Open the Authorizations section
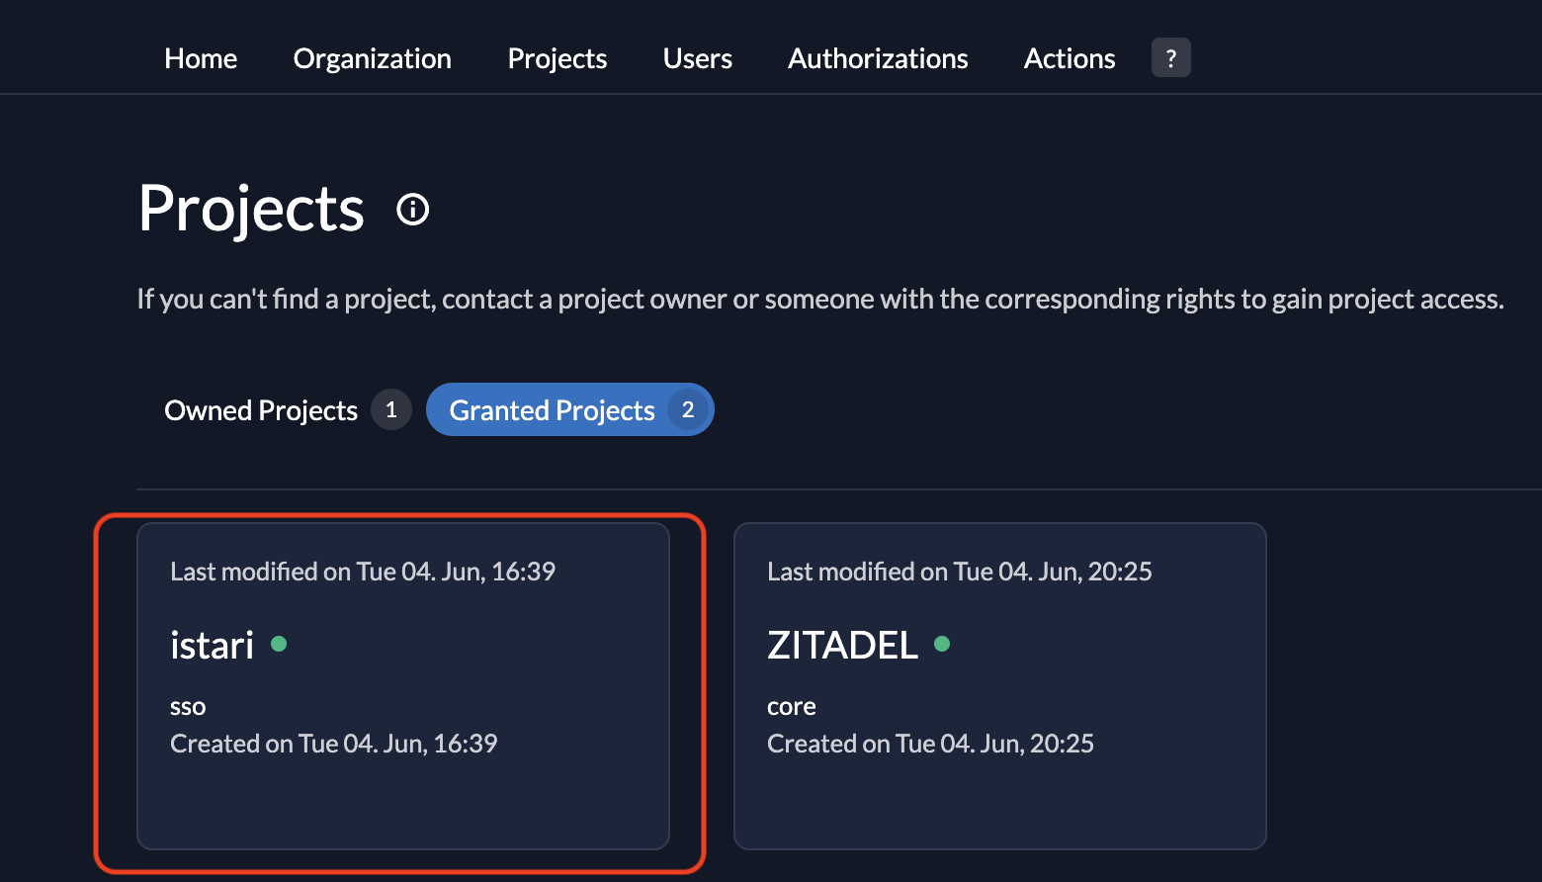 click(x=878, y=58)
